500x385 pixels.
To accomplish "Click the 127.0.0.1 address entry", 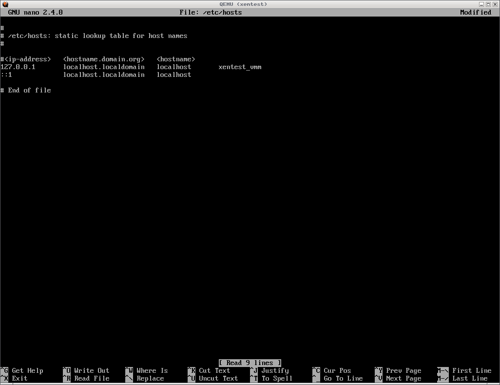I will point(18,67).
